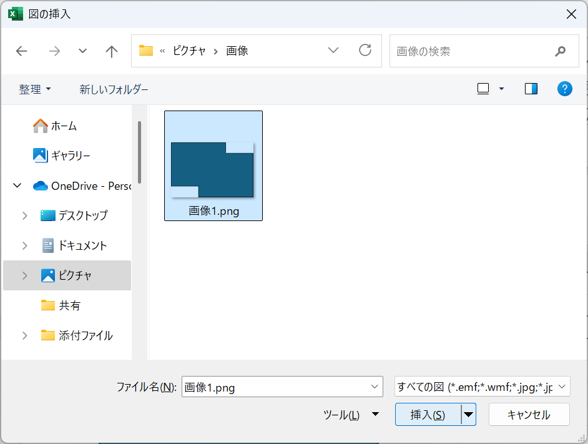588x444 pixels.
Task: Click the Excel icon in title bar
Action: [x=16, y=14]
